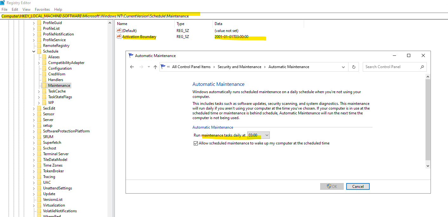Click the search magnifier icon
This screenshot has width=448, height=217.
422,67
